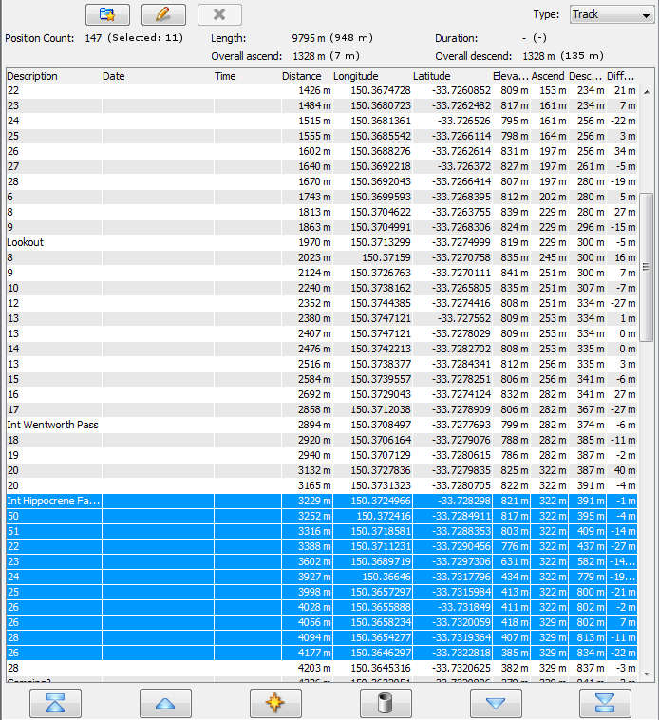Move selected positions up one row
659x720 pixels.
point(172,704)
